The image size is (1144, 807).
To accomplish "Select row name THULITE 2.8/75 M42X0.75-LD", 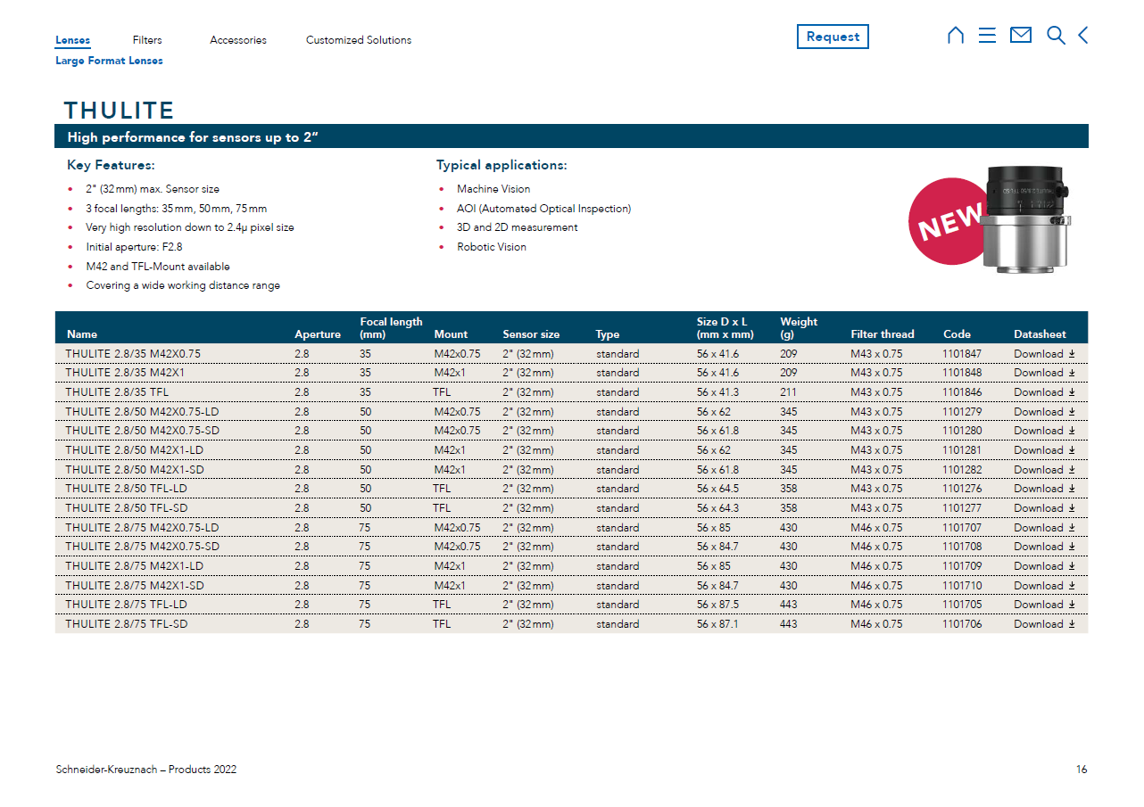I will click(x=142, y=528).
